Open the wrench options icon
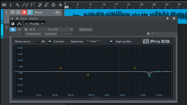 point(17,5)
